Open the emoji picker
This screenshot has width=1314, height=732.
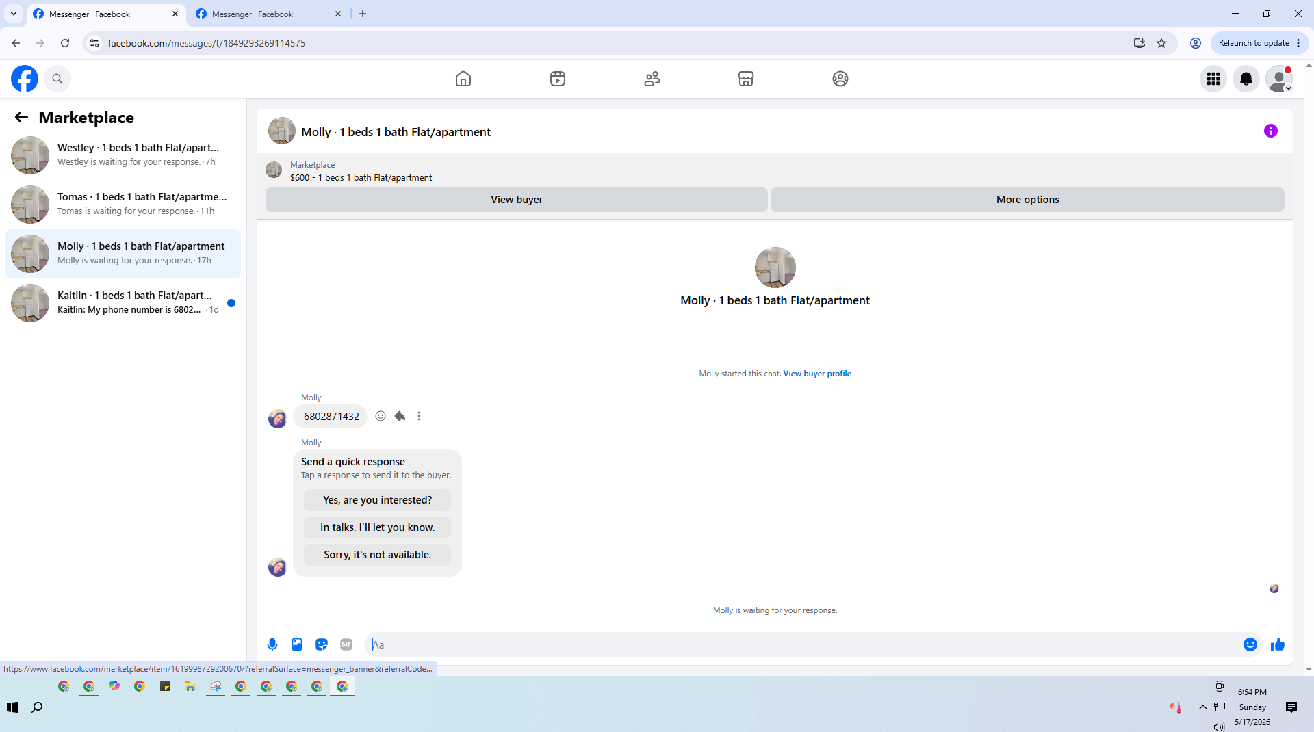tap(1250, 644)
